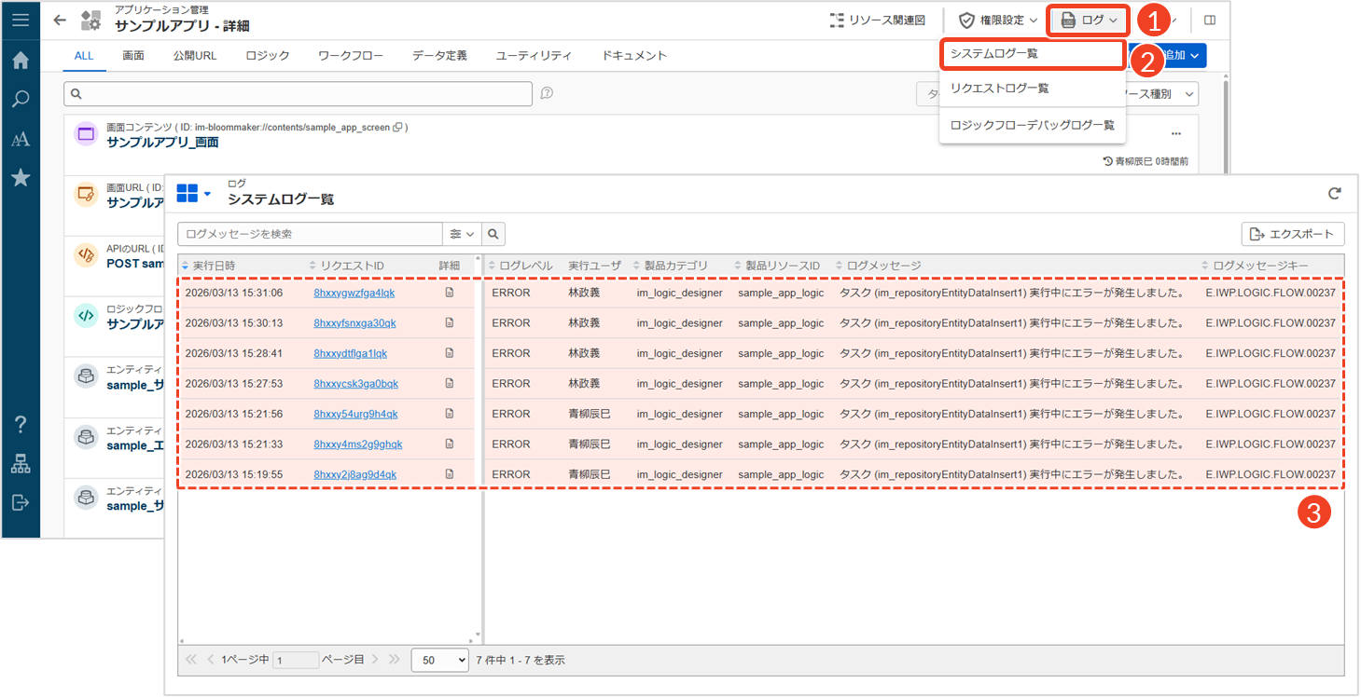Switch to the ワークフロー tab

[x=350, y=56]
